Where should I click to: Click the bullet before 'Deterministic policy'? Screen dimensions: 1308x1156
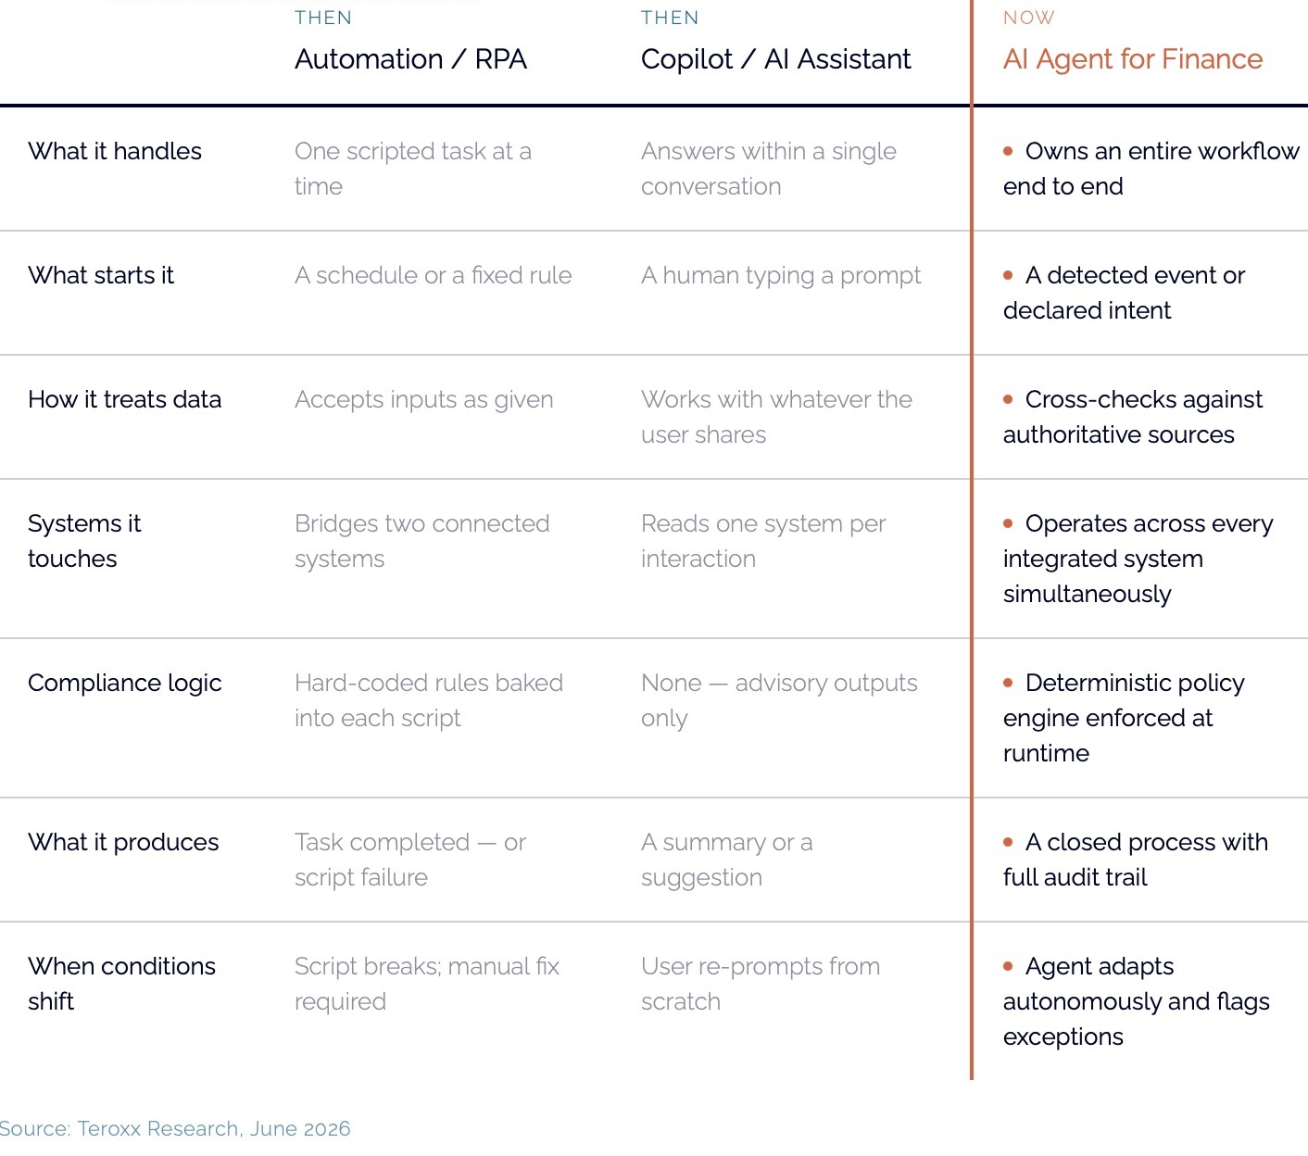[1009, 683]
